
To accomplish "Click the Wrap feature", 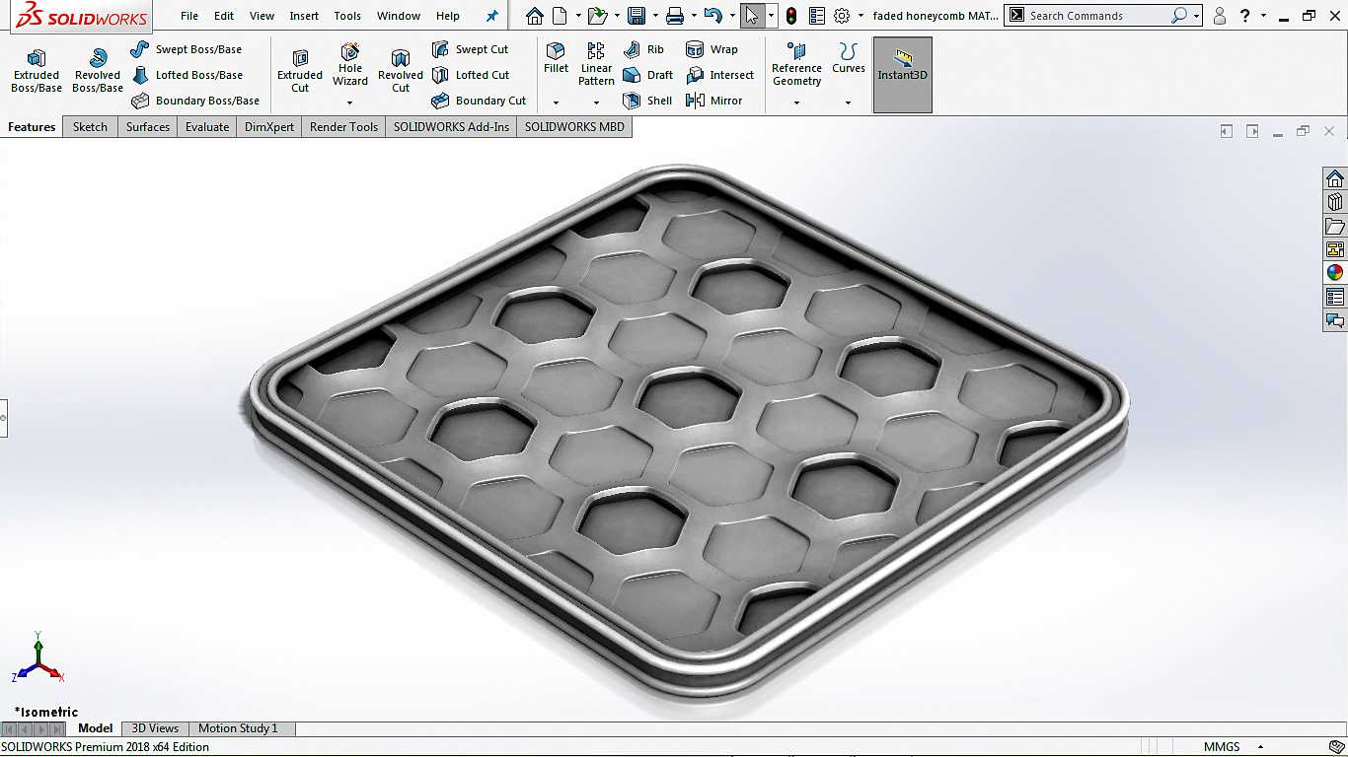I will [x=711, y=49].
